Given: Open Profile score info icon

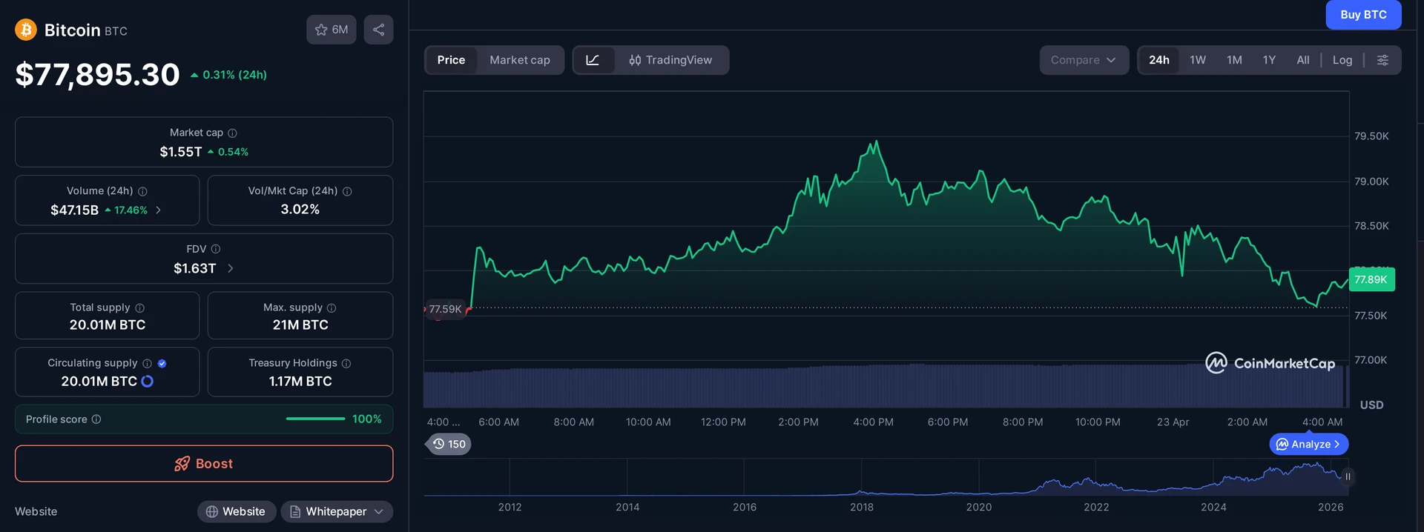Looking at the screenshot, I should tap(96, 419).
